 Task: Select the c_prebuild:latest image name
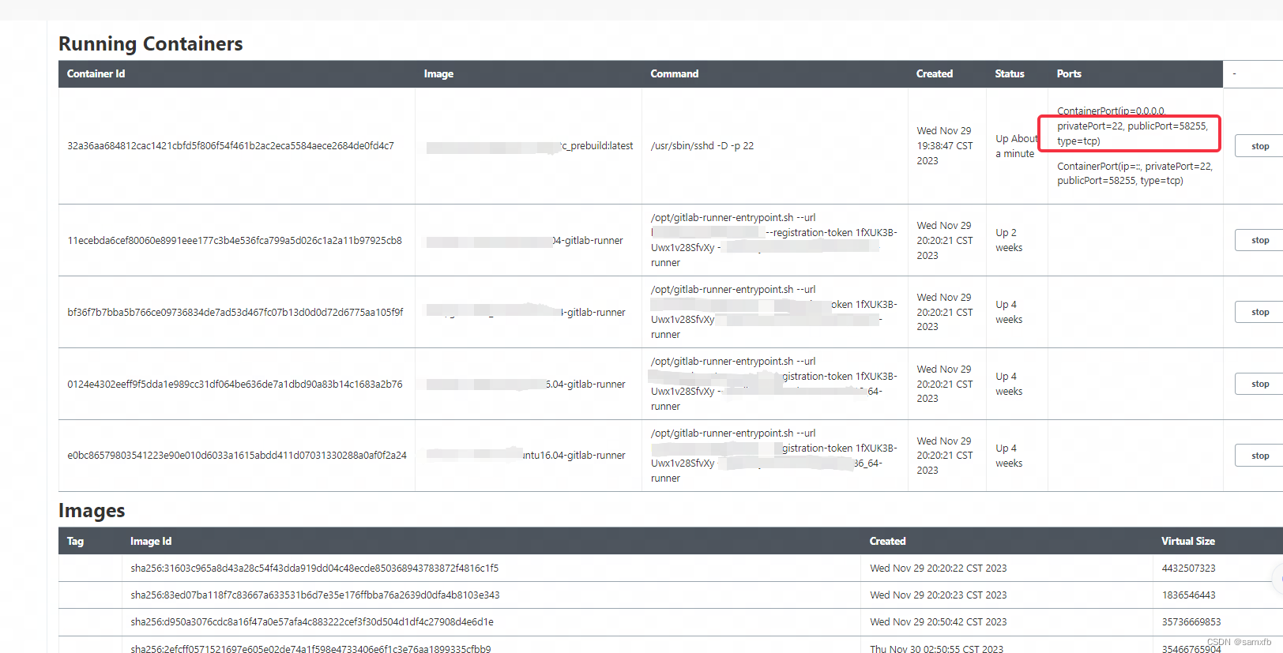(x=596, y=146)
